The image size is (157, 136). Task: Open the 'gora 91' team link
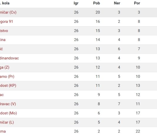click(6, 21)
